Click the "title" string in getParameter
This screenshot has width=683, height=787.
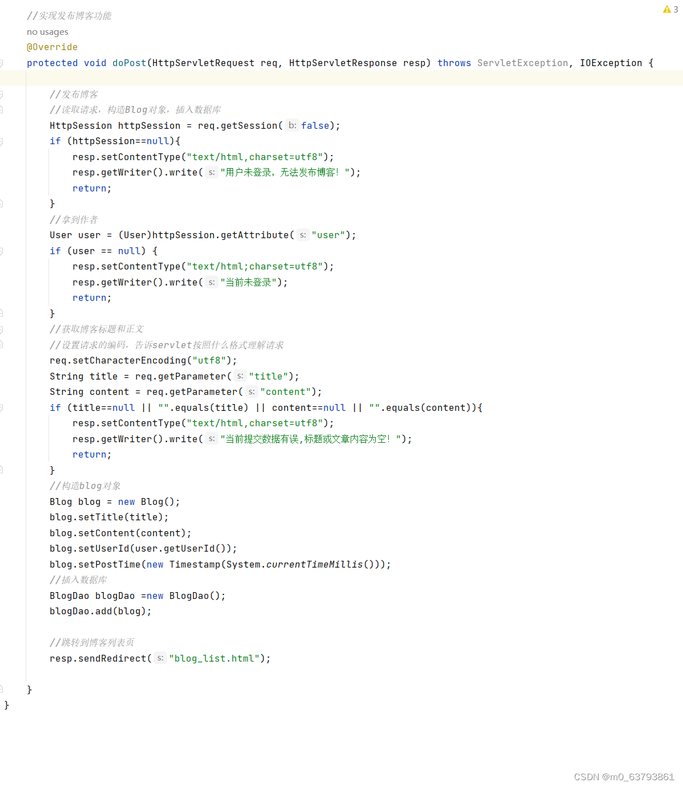(x=269, y=377)
